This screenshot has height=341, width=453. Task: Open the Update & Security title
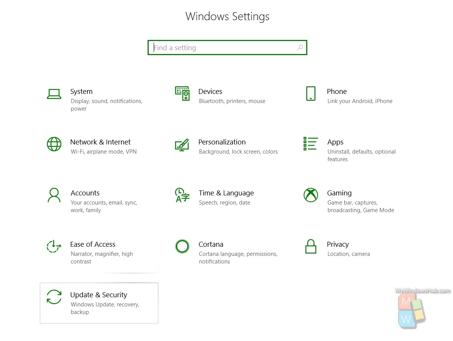click(99, 295)
